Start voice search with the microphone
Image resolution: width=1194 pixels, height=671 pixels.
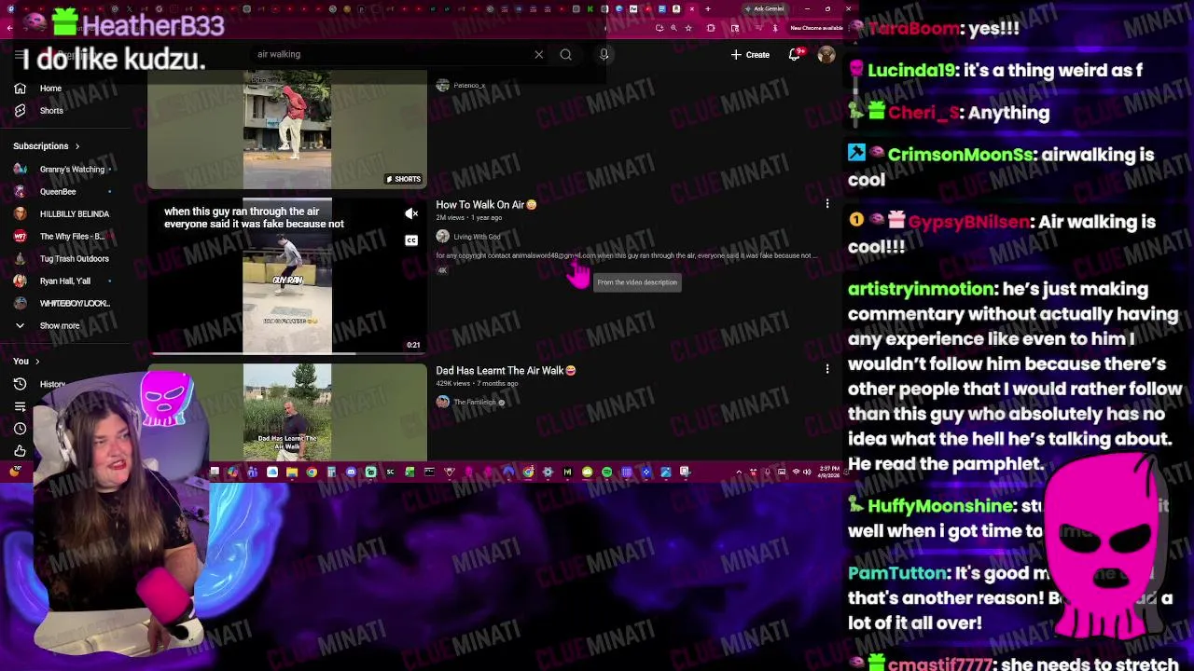pos(604,55)
